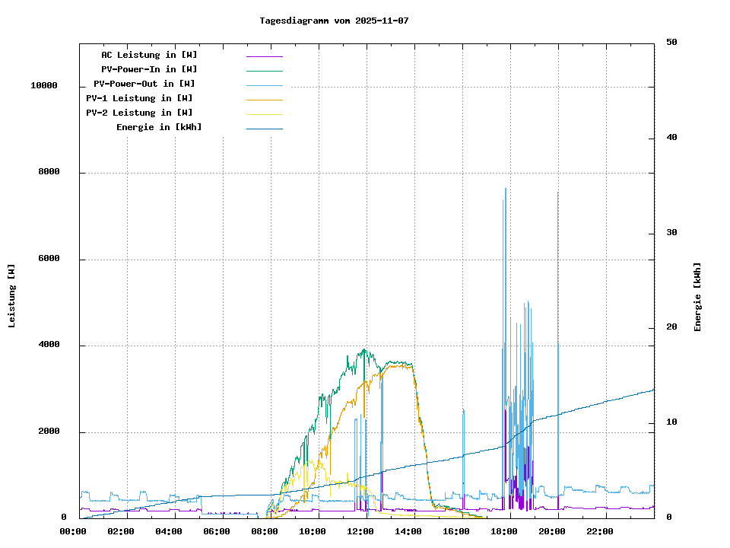The width and height of the screenshot is (730, 548).
Task: Click the purple AC Leistung legend line
Action: tap(264, 56)
